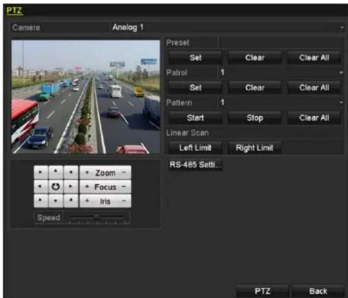This screenshot has width=348, height=298.
Task: Click the PTZ button at the bottom
Action: (262, 291)
